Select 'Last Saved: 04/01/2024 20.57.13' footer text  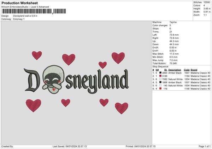(x=70, y=146)
